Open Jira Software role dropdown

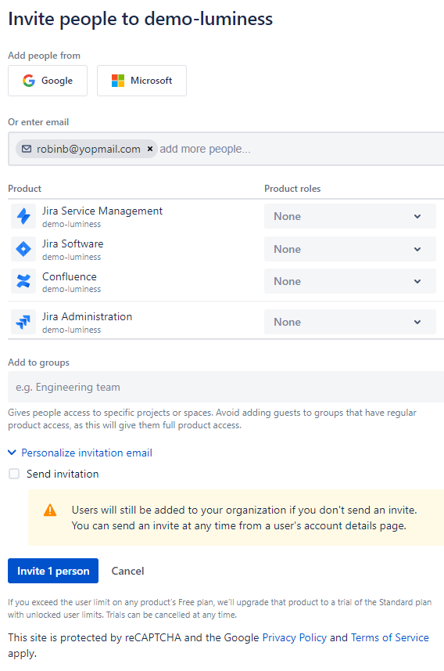pyautogui.click(x=350, y=249)
